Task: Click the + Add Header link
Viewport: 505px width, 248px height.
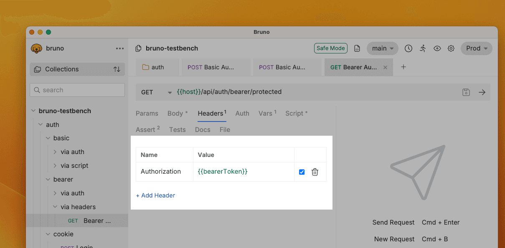Action: (155, 195)
